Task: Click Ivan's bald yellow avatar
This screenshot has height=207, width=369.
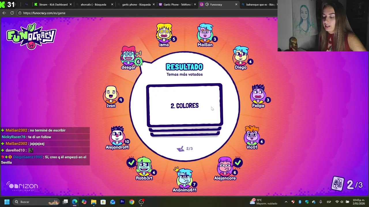Action: tap(111, 94)
